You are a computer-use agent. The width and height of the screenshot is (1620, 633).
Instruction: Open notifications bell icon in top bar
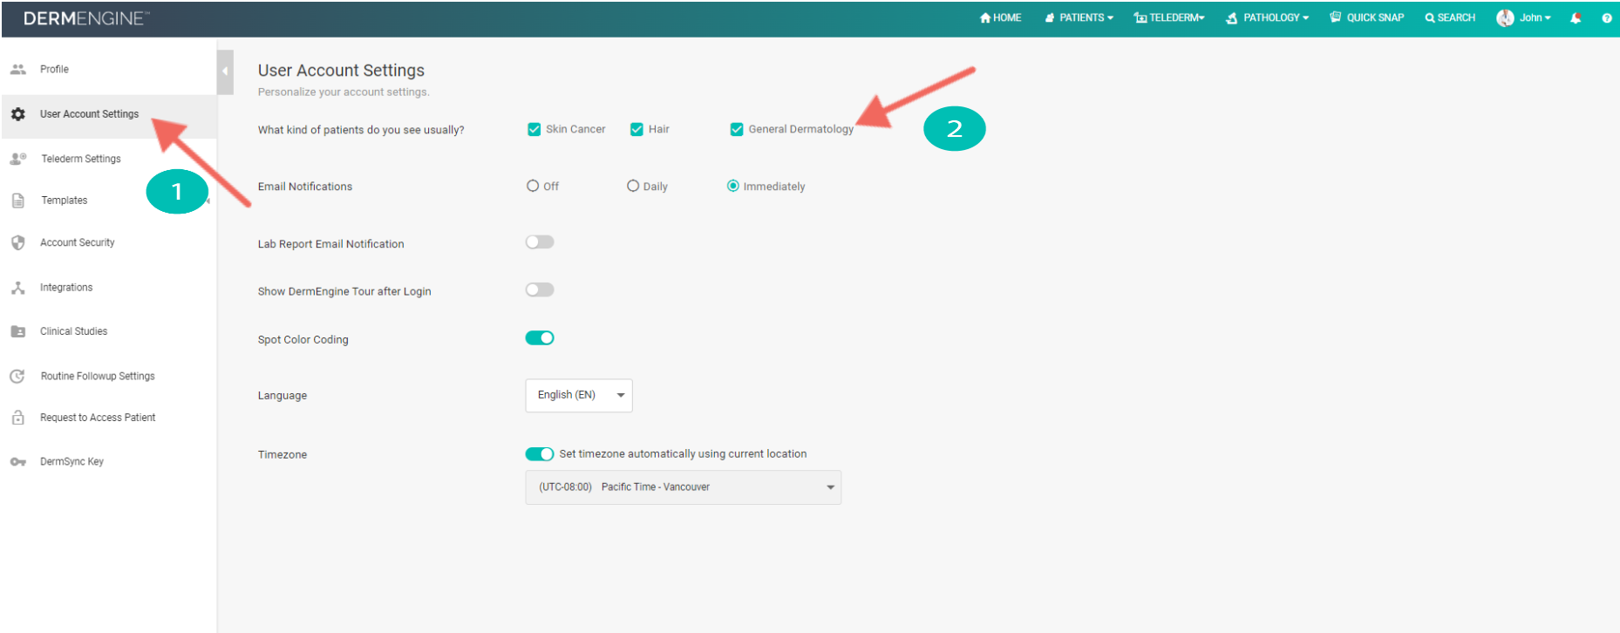pyautogui.click(x=1576, y=17)
